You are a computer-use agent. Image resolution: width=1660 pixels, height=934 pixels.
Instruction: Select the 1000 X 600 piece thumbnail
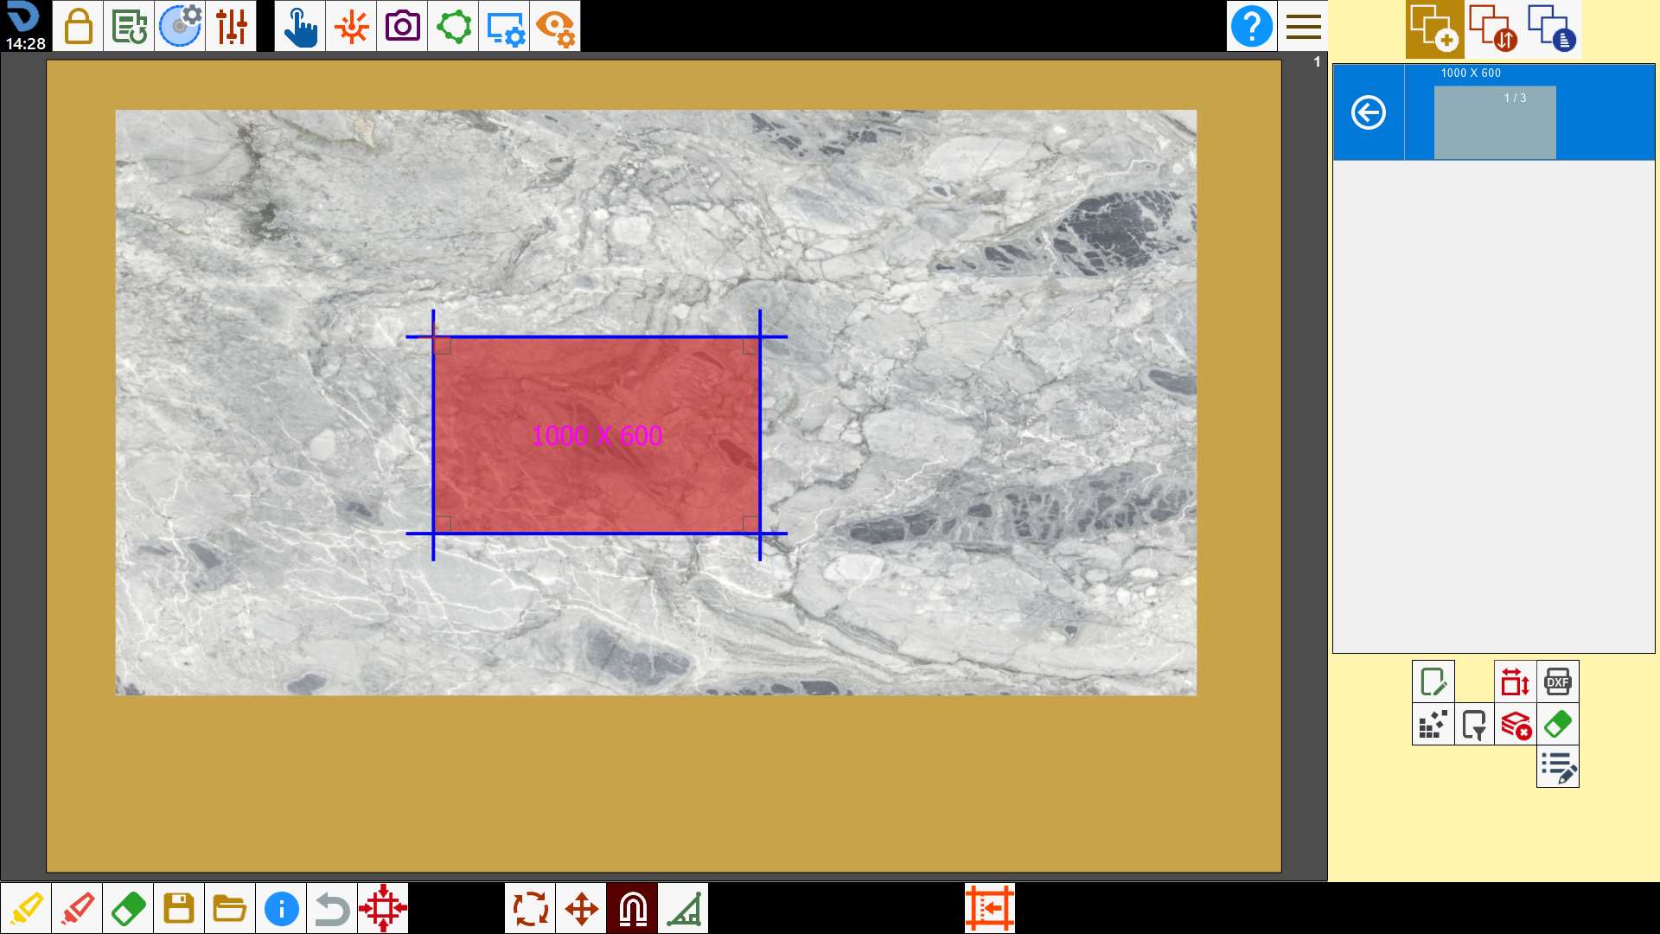pos(1495,122)
